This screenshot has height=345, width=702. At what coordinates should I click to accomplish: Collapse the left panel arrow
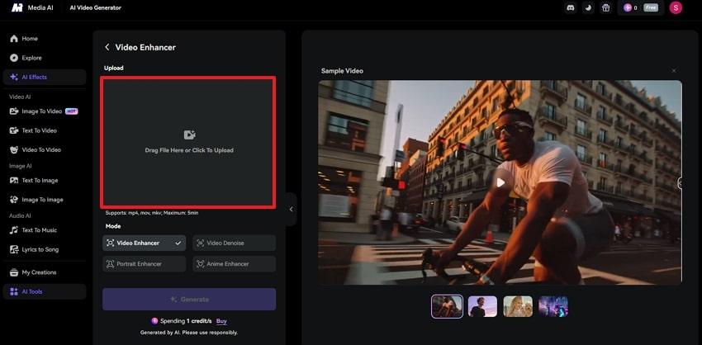(x=291, y=209)
